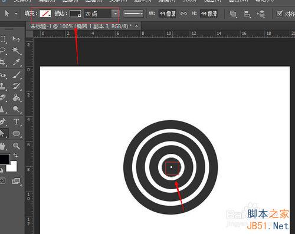Swap foreground and background colors
This screenshot has height=234, width=295.
(15, 155)
